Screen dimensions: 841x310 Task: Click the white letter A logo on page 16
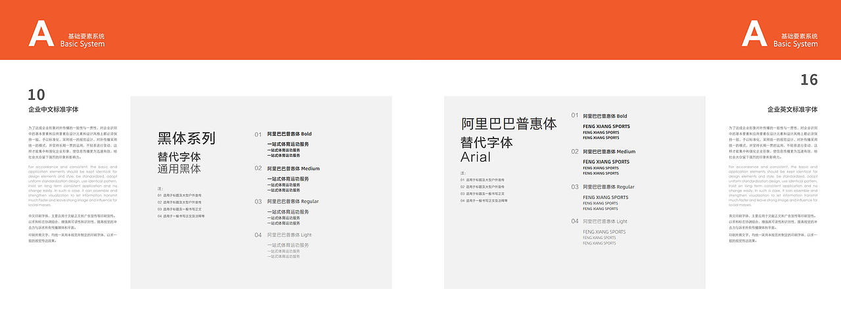tap(755, 33)
